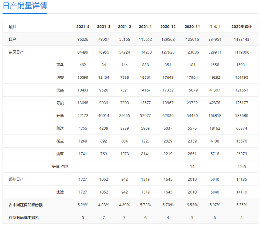Screen dimensions: 260x226
Task: Click the 逍客 value 7888
Action: (x=124, y=77)
